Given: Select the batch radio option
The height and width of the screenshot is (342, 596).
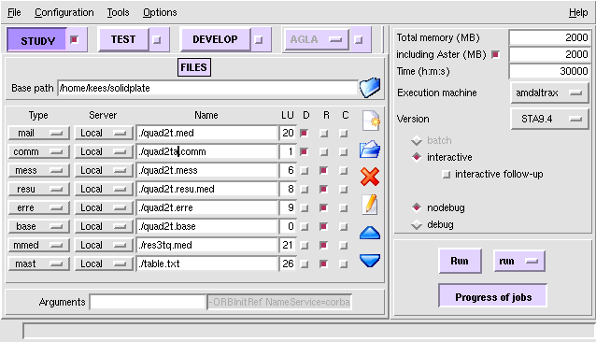Looking at the screenshot, I should [x=417, y=140].
